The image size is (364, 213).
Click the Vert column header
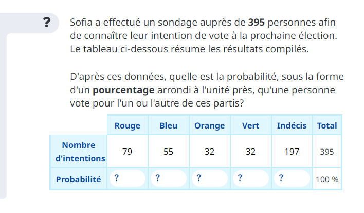[251, 125]
